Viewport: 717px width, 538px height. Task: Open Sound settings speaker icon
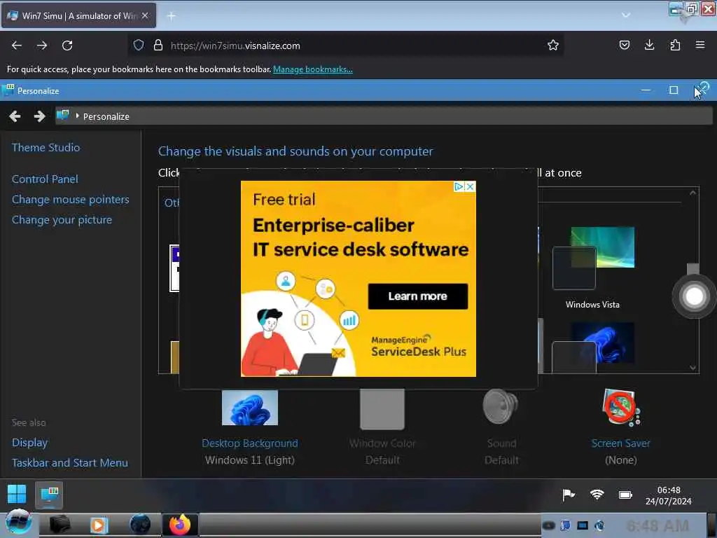[501, 407]
